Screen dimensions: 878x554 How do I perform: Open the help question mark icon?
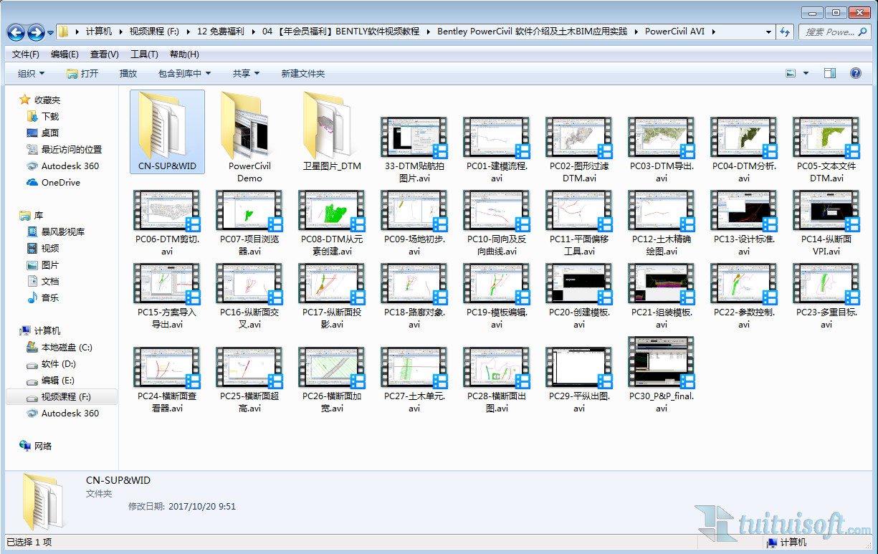click(855, 73)
